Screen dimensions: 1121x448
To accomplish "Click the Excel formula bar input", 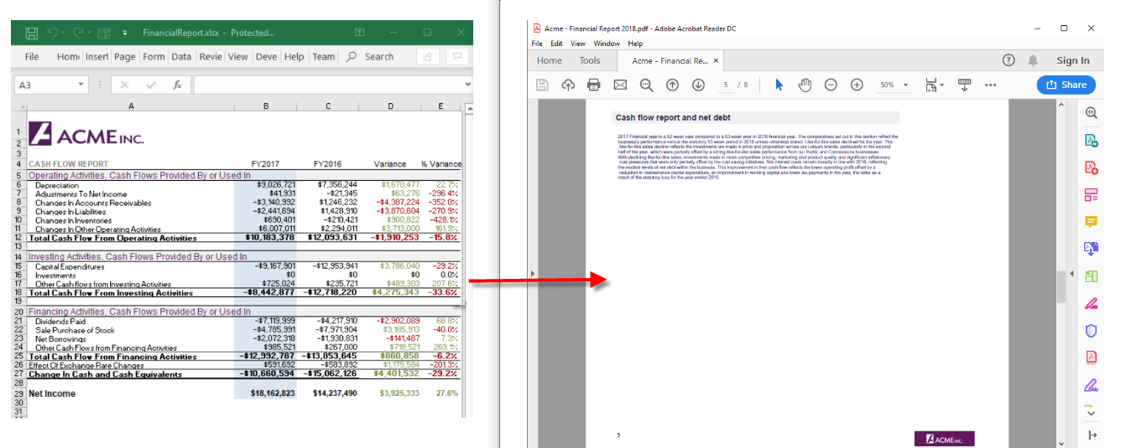I will point(327,85).
